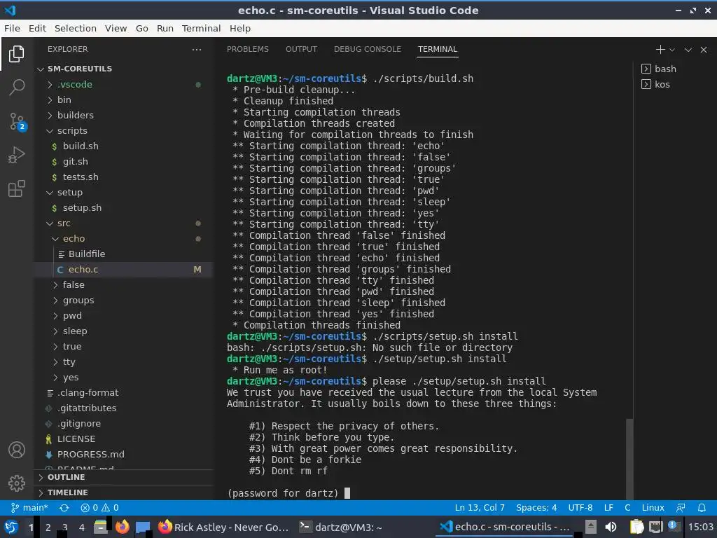Open the feedback icon in status bar
717x538 pixels.
(681, 507)
